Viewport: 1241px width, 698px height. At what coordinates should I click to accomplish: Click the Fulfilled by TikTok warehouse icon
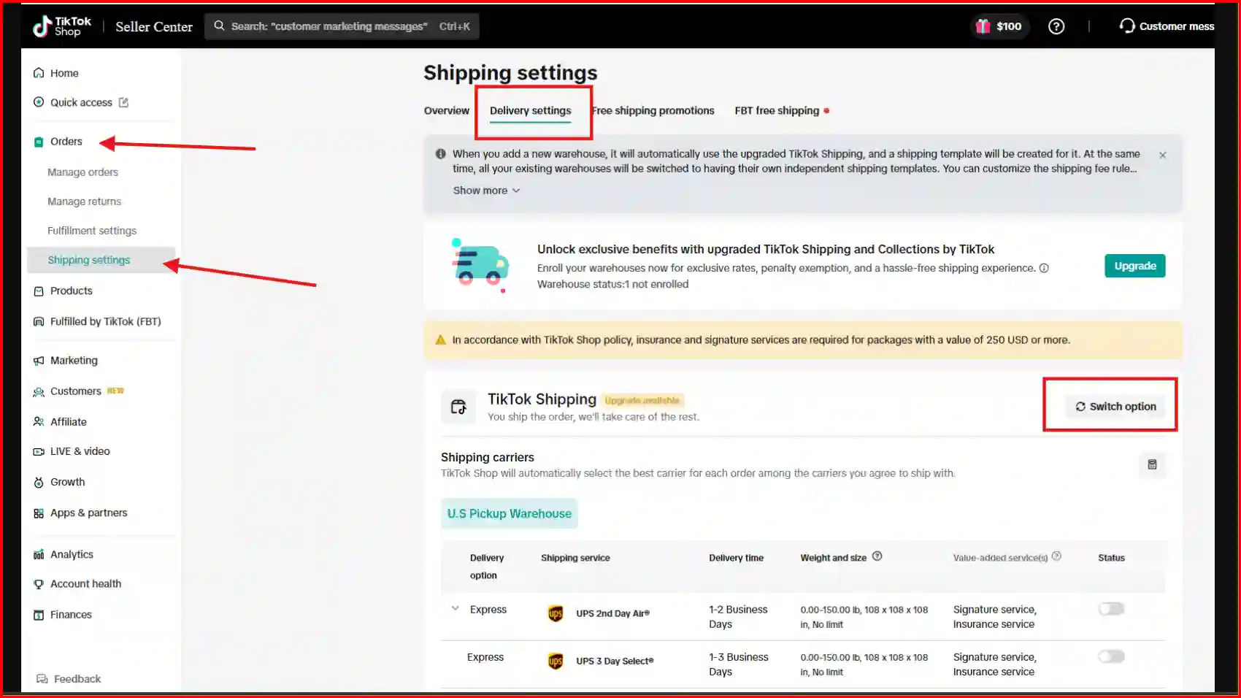click(x=39, y=321)
